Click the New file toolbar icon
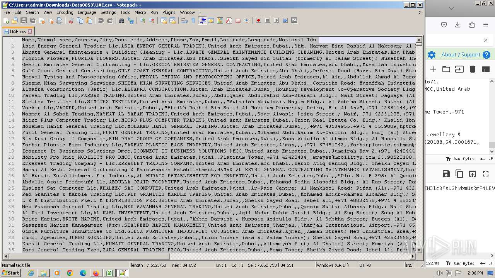Screen dimensions: 495x278 click(6, 20)
